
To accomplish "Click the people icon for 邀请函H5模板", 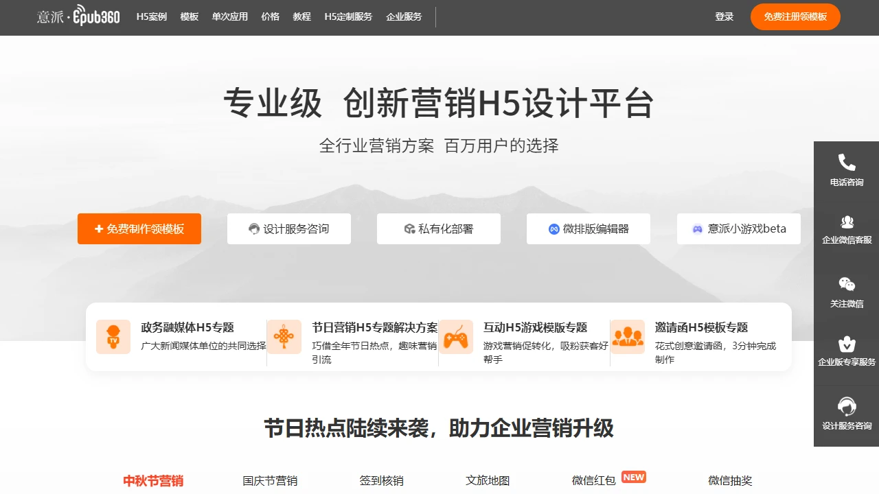I will 628,337.
